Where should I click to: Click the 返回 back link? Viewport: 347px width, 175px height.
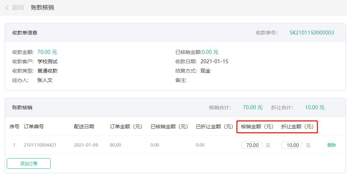click(x=18, y=8)
